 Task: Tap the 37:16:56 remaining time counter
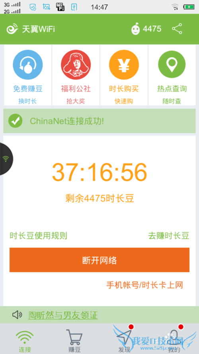99,172
